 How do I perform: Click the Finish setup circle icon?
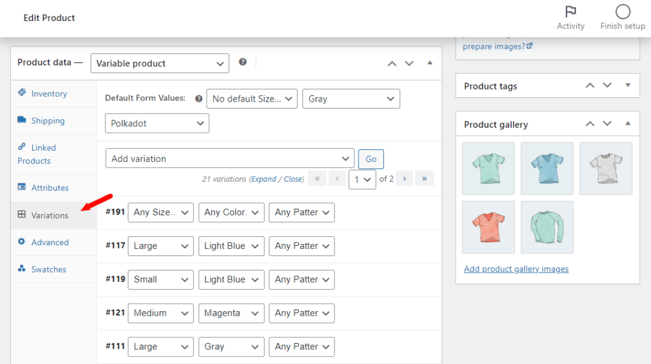[622, 12]
